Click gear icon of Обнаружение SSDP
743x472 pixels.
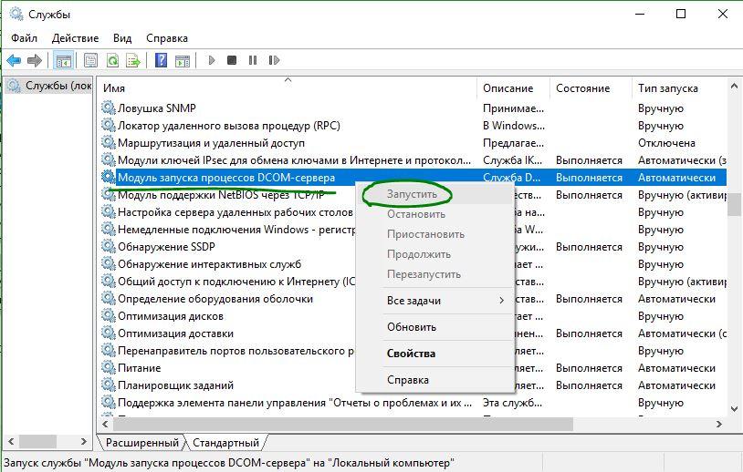click(x=109, y=246)
